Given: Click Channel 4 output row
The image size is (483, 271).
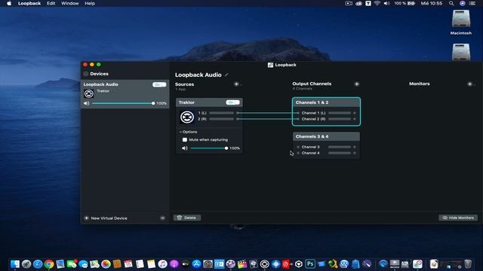Looking at the screenshot, I should coord(326,153).
